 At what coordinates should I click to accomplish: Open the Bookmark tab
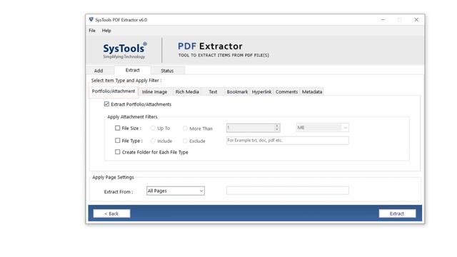click(237, 92)
